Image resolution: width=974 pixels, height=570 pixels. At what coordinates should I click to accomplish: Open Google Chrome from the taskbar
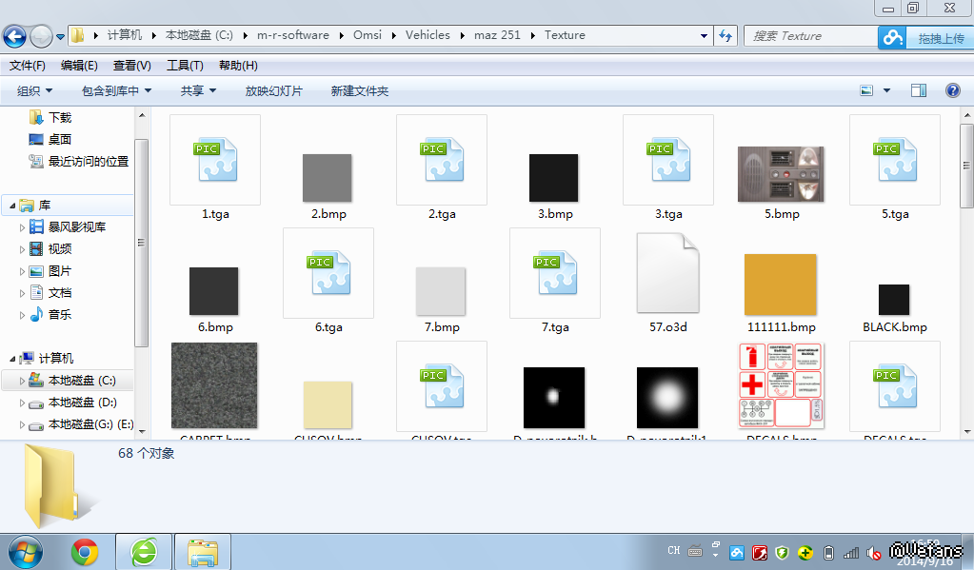85,551
